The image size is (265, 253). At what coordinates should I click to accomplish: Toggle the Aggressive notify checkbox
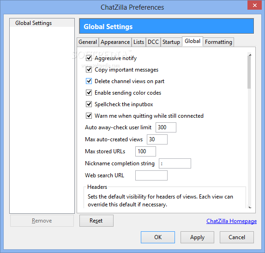click(x=89, y=58)
